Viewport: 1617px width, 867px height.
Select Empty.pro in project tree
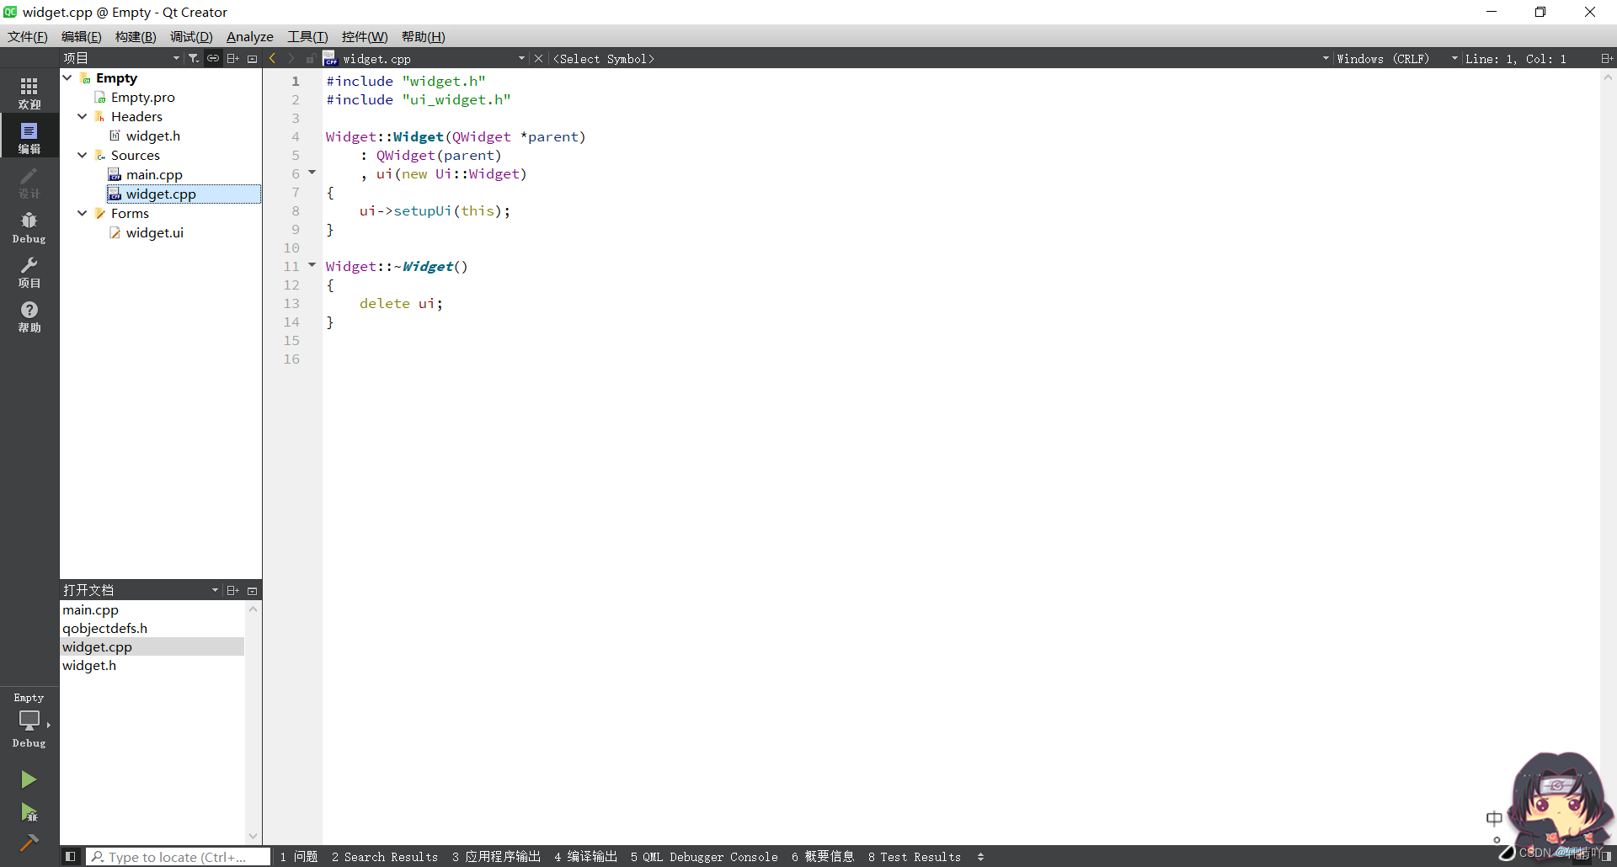click(x=143, y=97)
